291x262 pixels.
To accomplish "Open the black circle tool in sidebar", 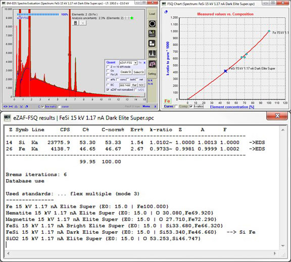I will (152, 24).
